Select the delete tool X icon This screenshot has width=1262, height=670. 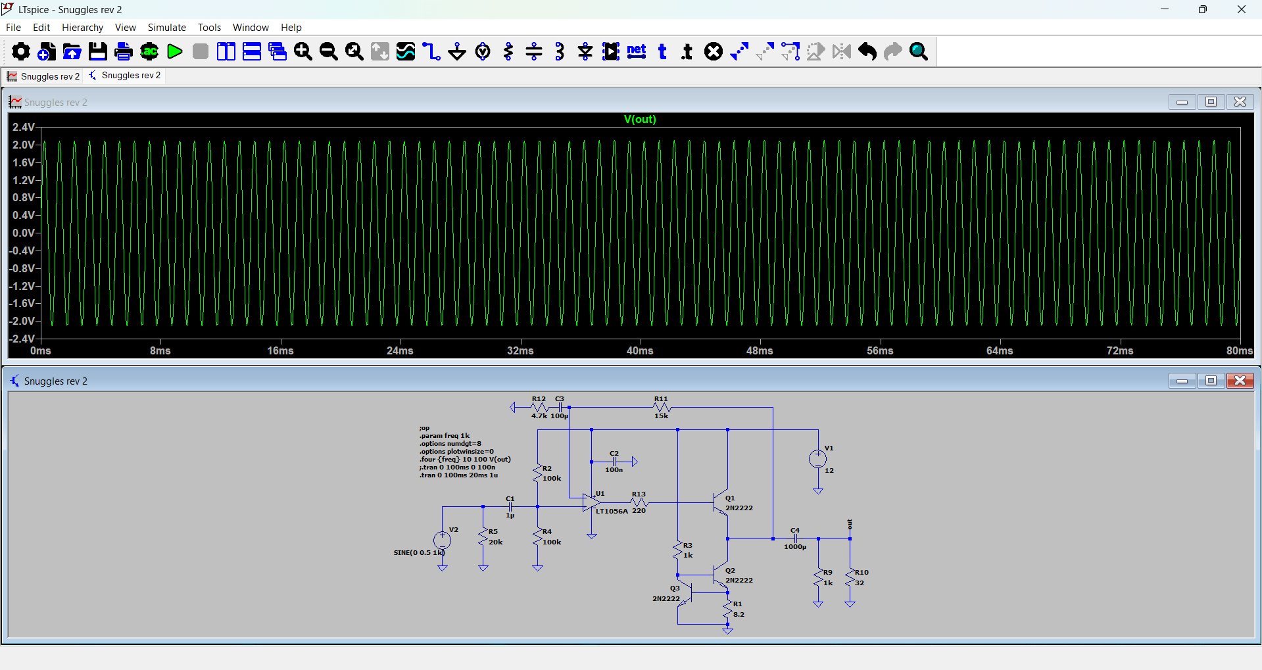[714, 51]
